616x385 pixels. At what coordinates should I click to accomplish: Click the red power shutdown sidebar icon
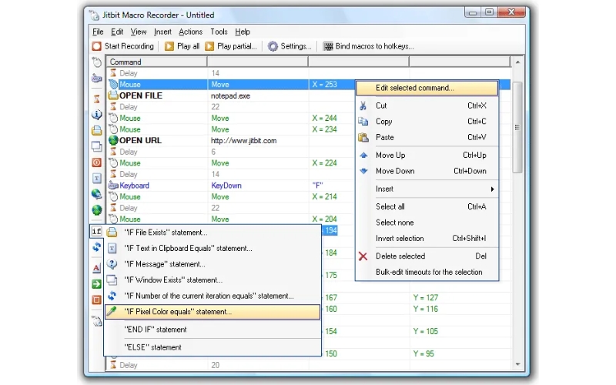(97, 162)
